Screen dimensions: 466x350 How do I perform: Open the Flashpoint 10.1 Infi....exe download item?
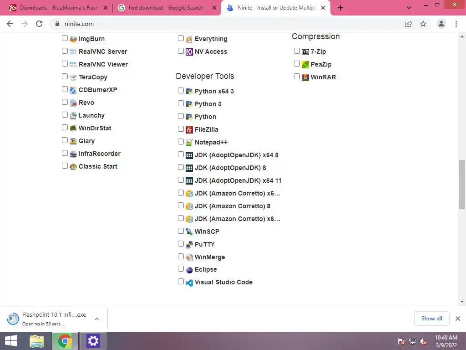[x=54, y=319]
